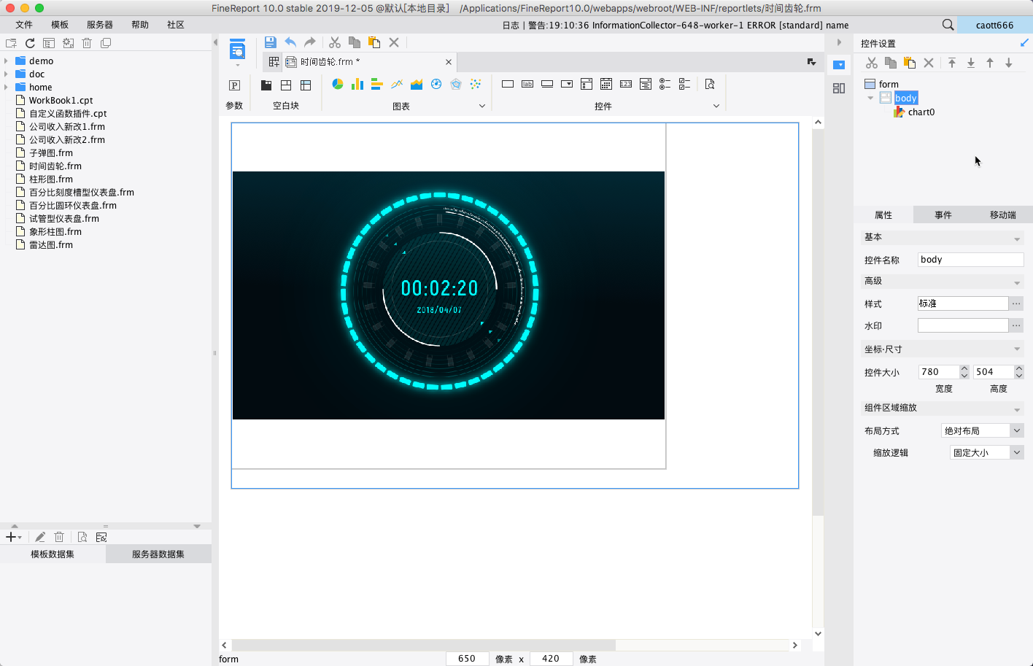Open the 服务器 menu
This screenshot has height=666, width=1033.
[x=100, y=25]
